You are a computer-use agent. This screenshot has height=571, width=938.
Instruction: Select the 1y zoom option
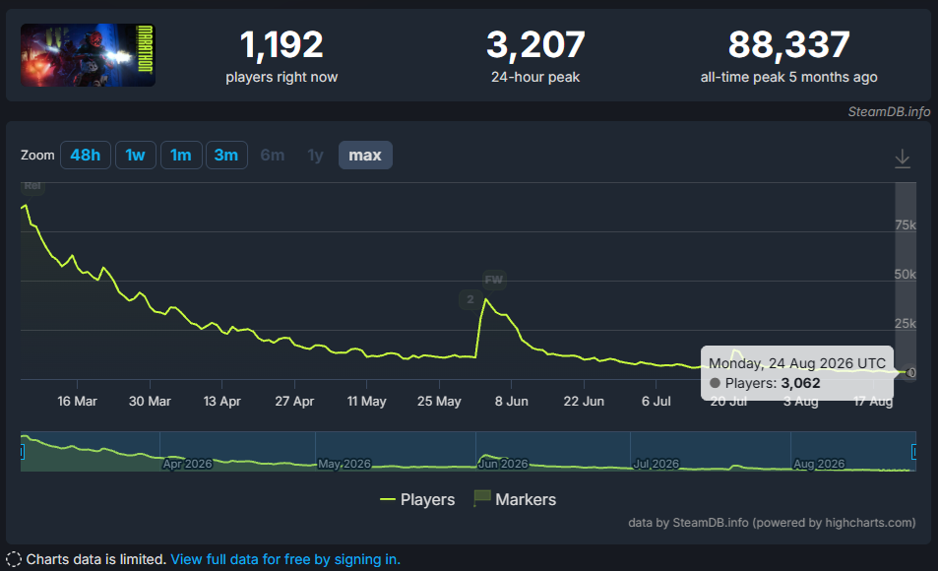click(315, 155)
